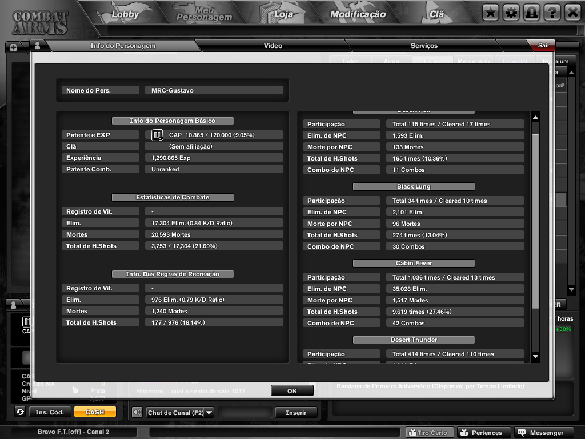Click the Info. Das Regras de Recreação header
Image resolution: width=585 pixels, height=439 pixels.
point(173,274)
